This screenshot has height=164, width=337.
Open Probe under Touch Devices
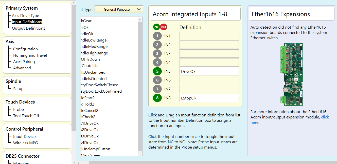click(19, 110)
